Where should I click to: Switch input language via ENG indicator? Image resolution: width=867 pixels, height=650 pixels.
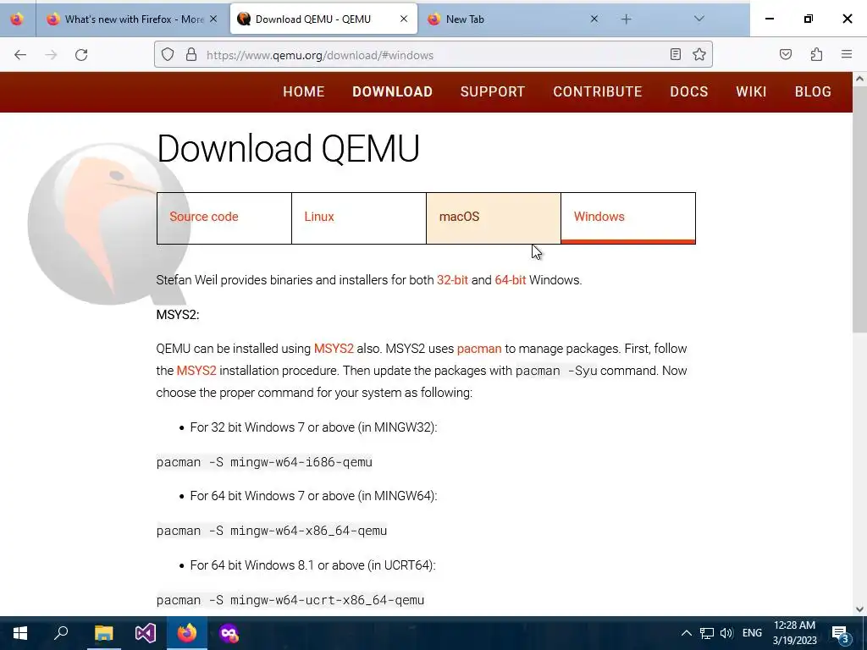click(752, 633)
